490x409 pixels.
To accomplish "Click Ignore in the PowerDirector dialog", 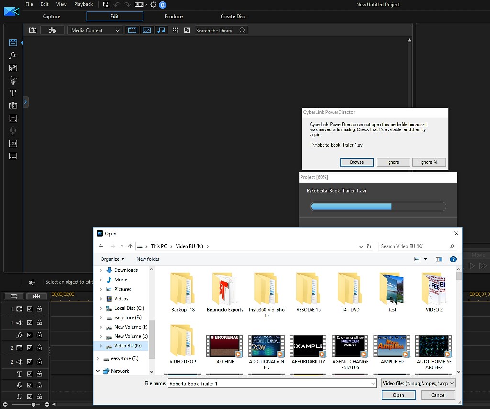I will click(x=393, y=162).
